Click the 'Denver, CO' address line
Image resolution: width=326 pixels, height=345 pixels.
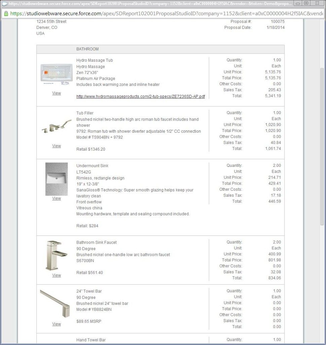tap(47, 28)
